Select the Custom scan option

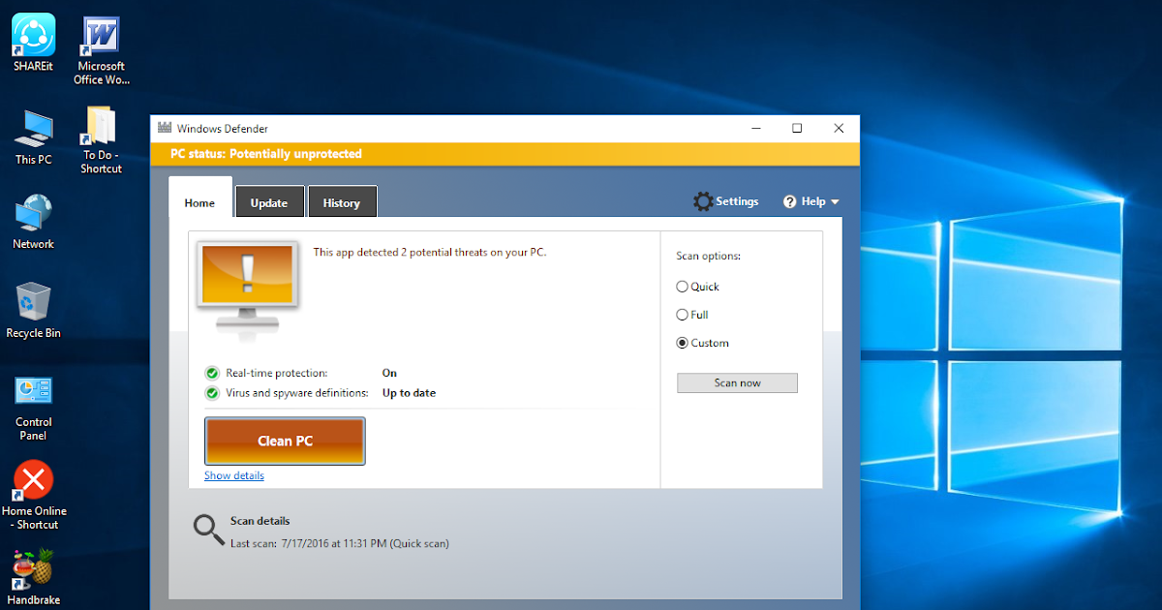(703, 343)
